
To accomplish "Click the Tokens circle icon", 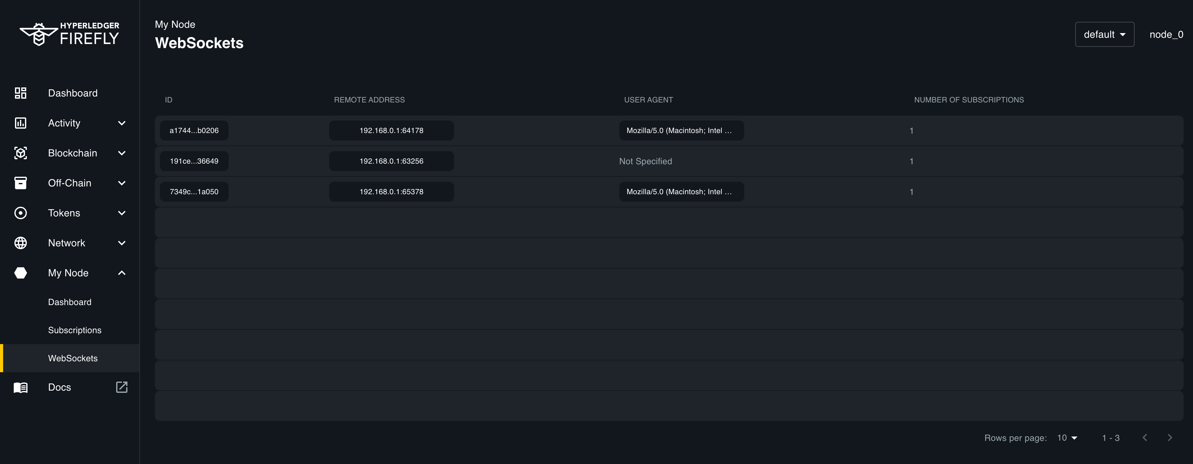I will pyautogui.click(x=20, y=213).
